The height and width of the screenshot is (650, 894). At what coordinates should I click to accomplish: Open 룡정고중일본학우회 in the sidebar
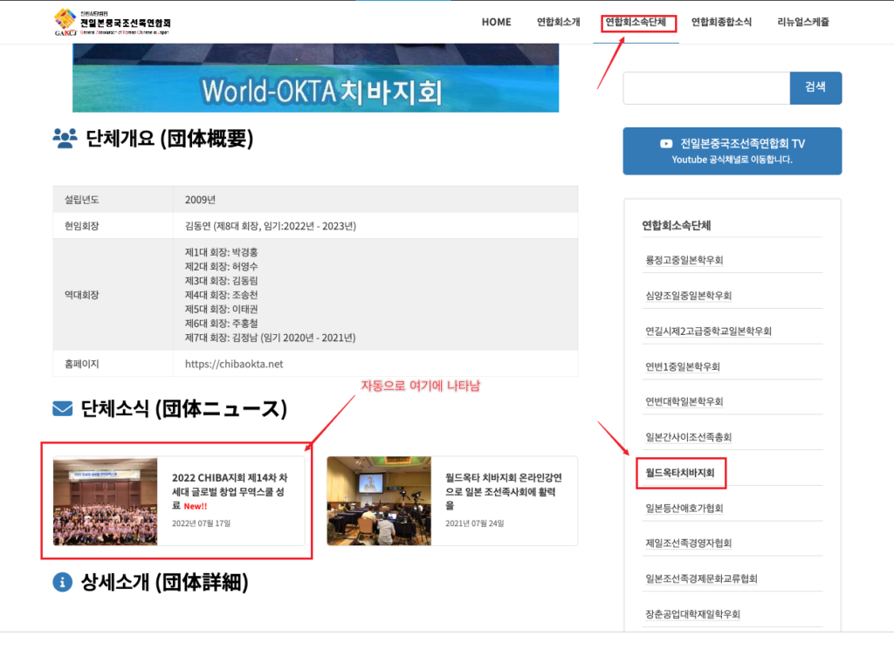pos(684,260)
